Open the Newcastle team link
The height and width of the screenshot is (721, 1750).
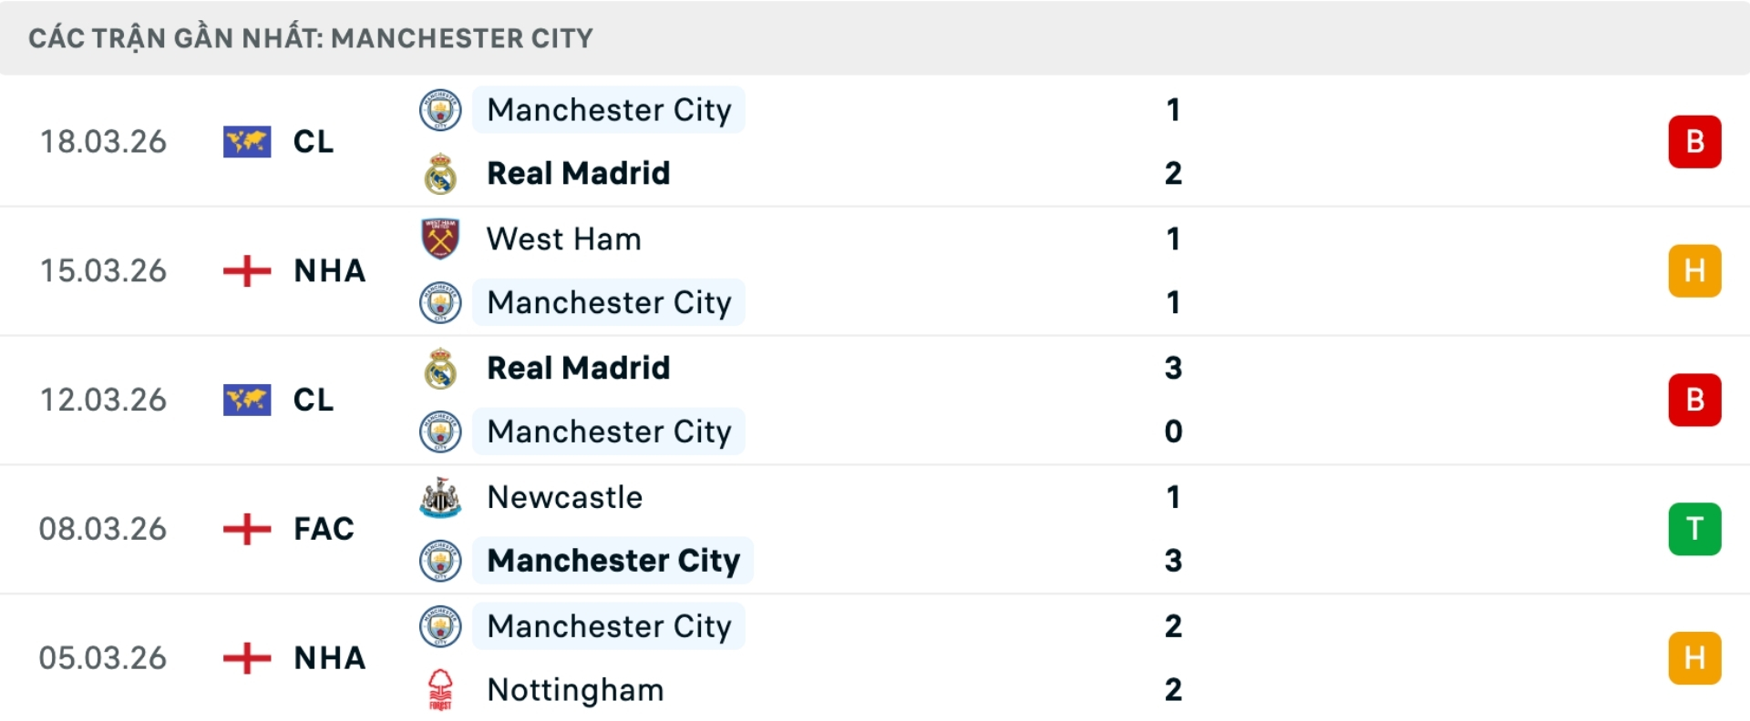(x=565, y=497)
